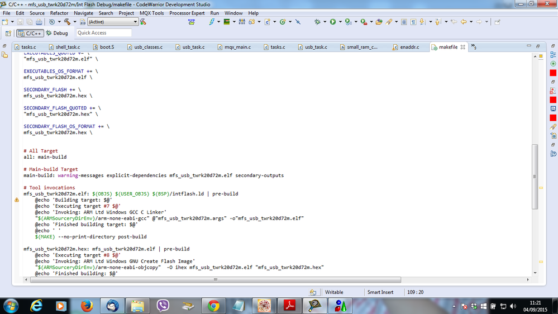The height and width of the screenshot is (314, 558).
Task: Toggle the C/C++ perspective button
Action: pyautogui.click(x=30, y=33)
